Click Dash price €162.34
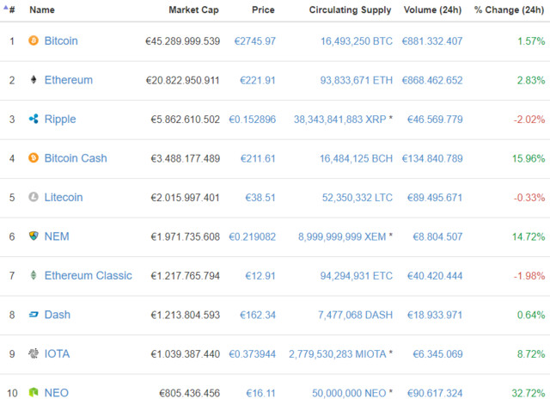The height and width of the screenshot is (411, 550). [x=258, y=316]
